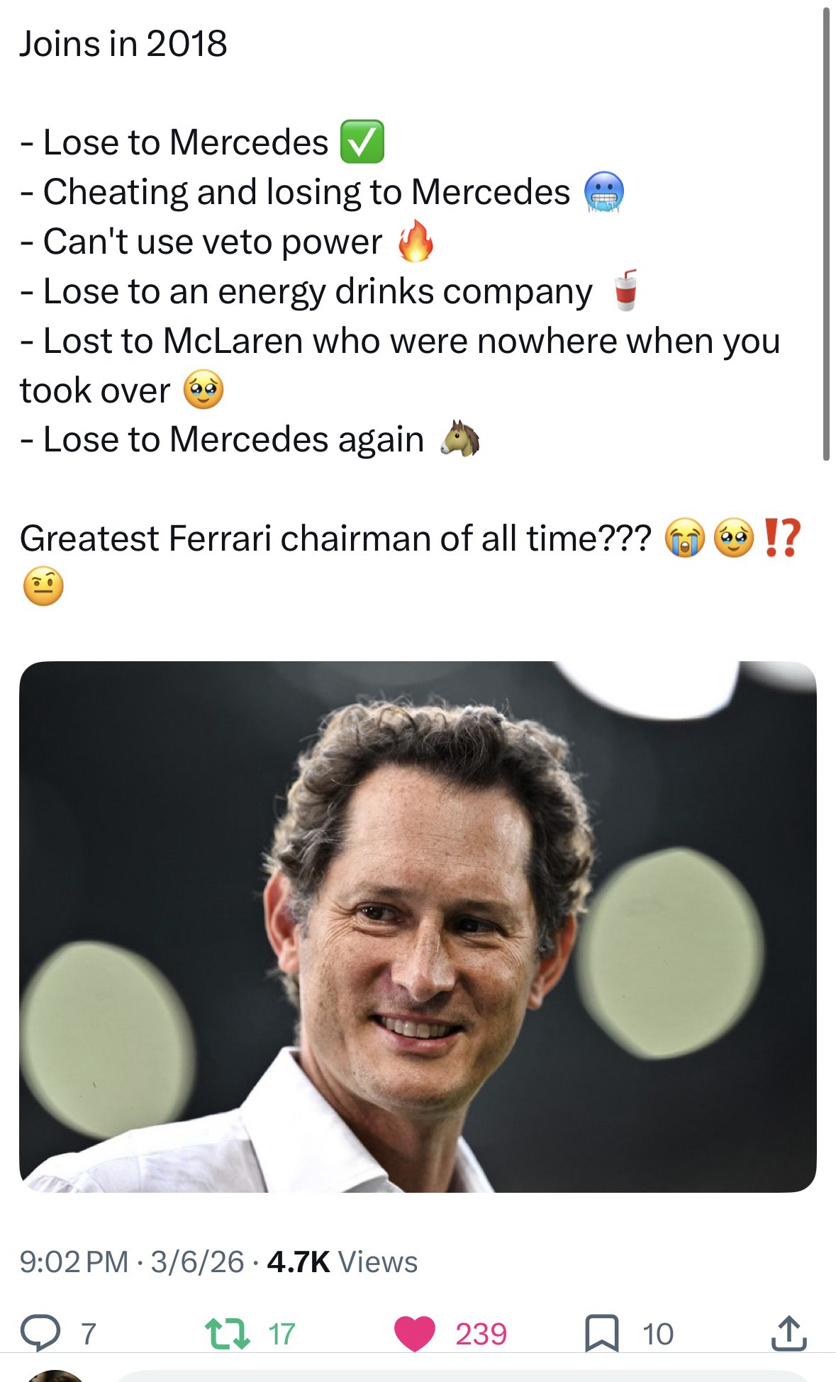Open the attached photo of the smiling man
836x1382 pixels.
tap(418, 926)
